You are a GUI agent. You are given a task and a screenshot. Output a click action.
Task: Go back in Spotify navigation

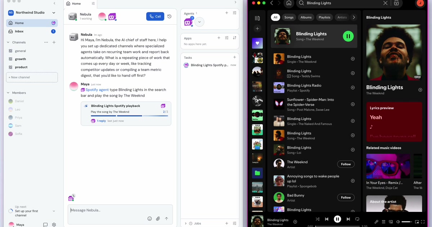272,3
